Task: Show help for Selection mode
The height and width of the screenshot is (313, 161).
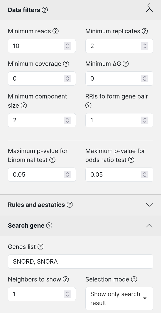Action: [134, 279]
